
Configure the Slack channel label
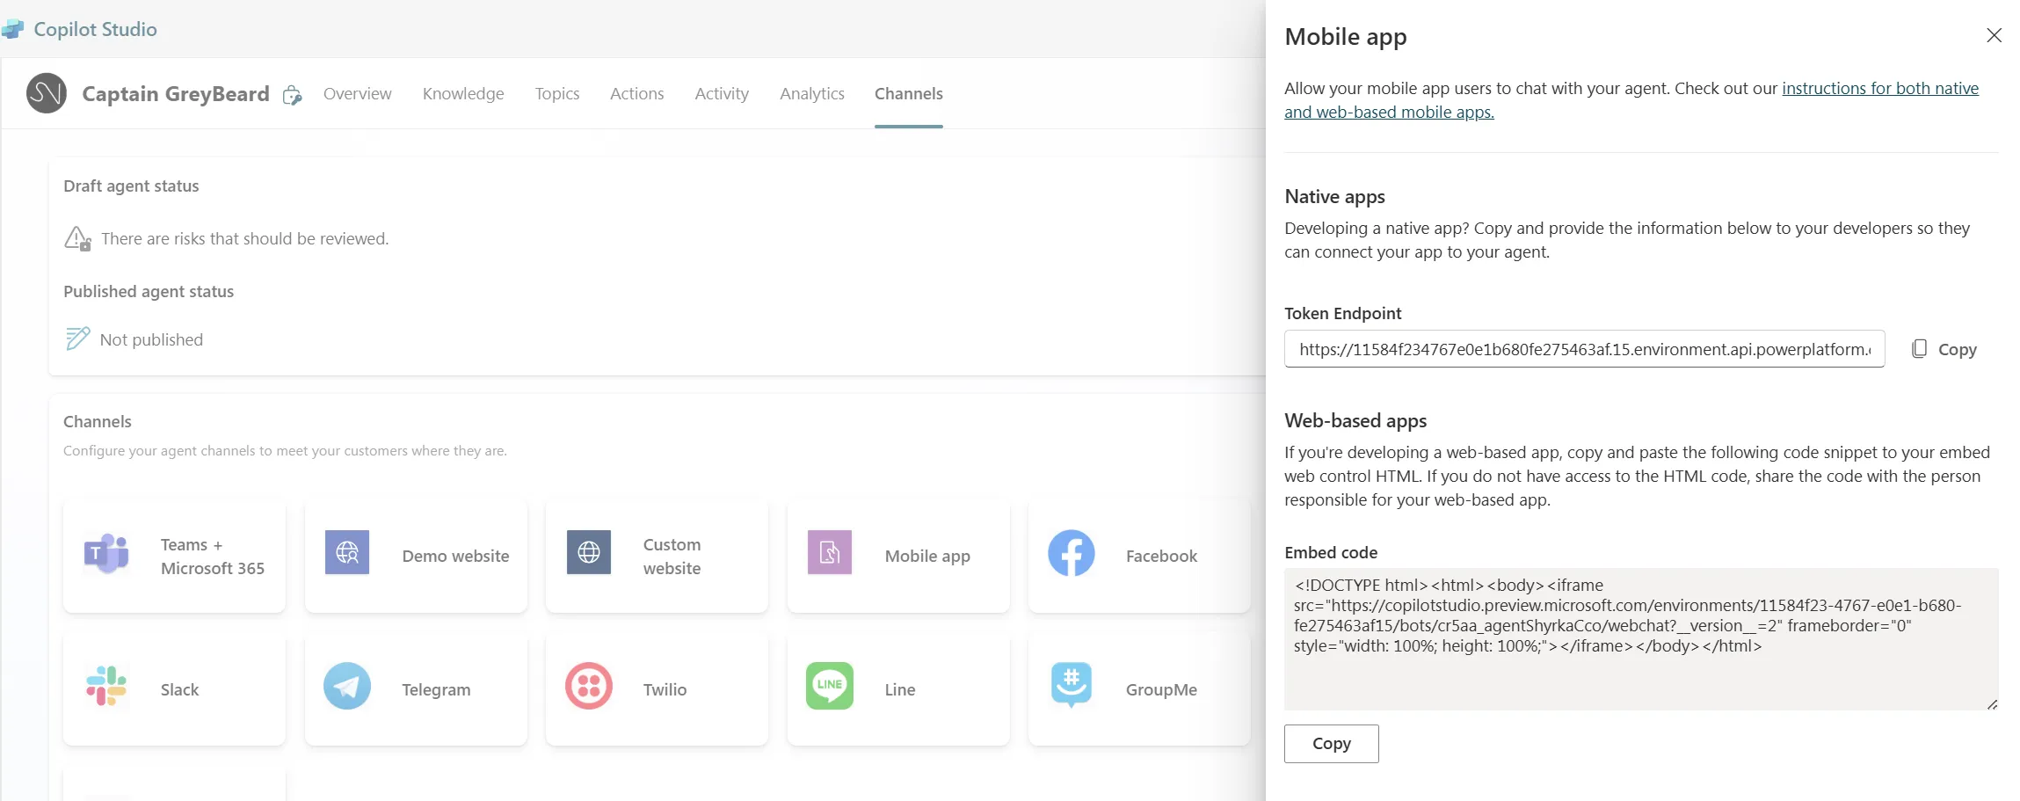(179, 689)
